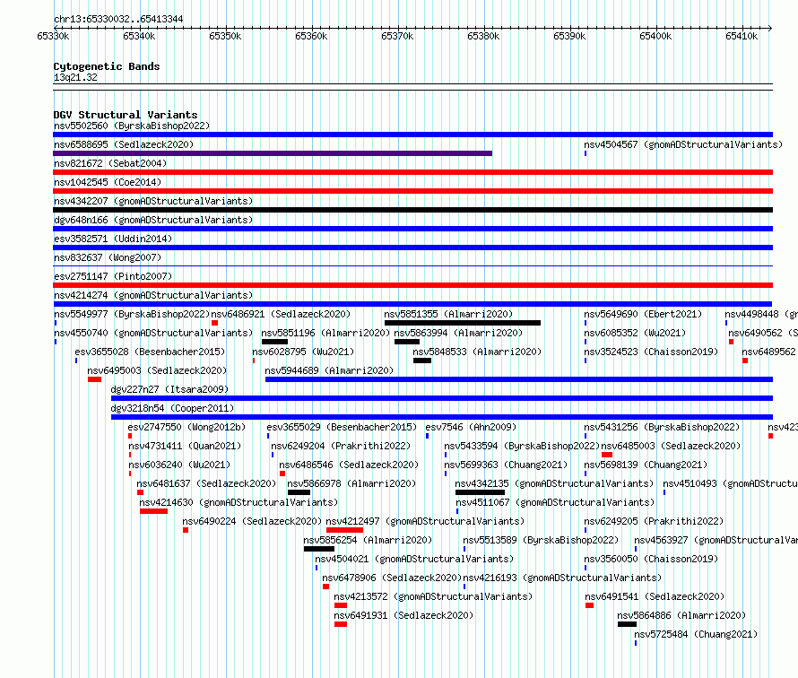Select the black nsv5851196 Almarri2020 bar
Screen dimensions: 798x678
pos(275,342)
